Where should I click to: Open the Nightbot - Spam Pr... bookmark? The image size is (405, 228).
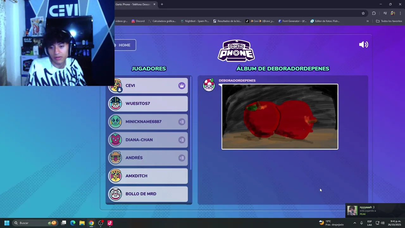click(x=195, y=21)
